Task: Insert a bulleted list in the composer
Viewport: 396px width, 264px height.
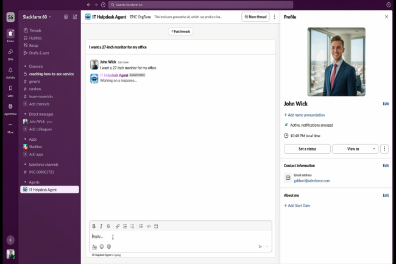Action: coord(132,226)
